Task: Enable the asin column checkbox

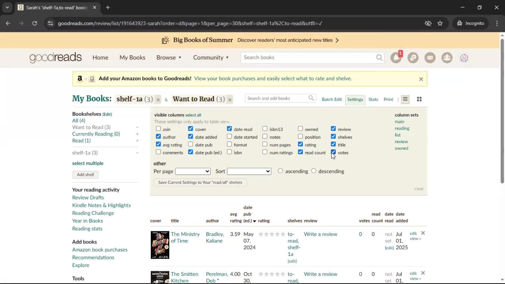Action: (x=158, y=129)
